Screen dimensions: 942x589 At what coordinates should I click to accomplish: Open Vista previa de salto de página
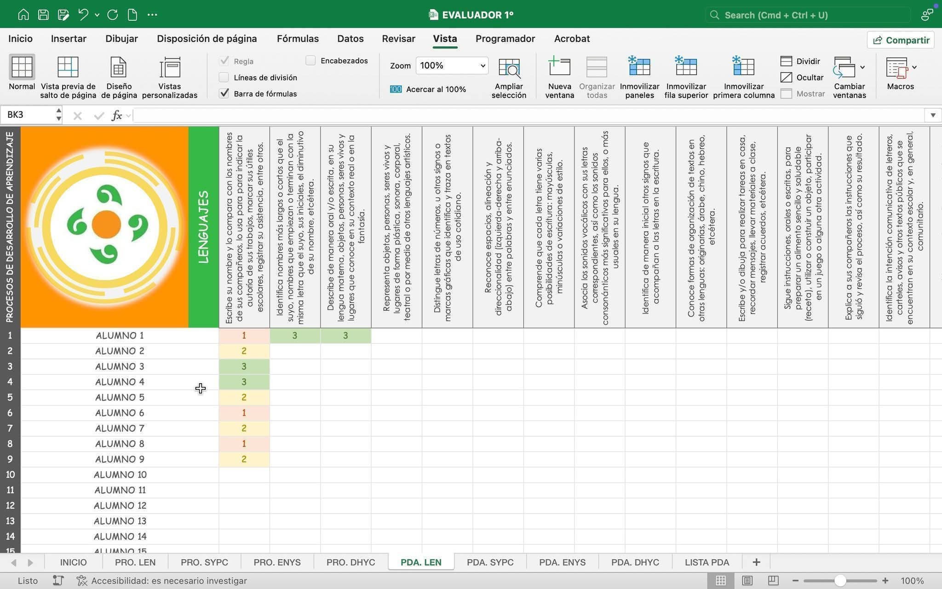[x=68, y=77]
